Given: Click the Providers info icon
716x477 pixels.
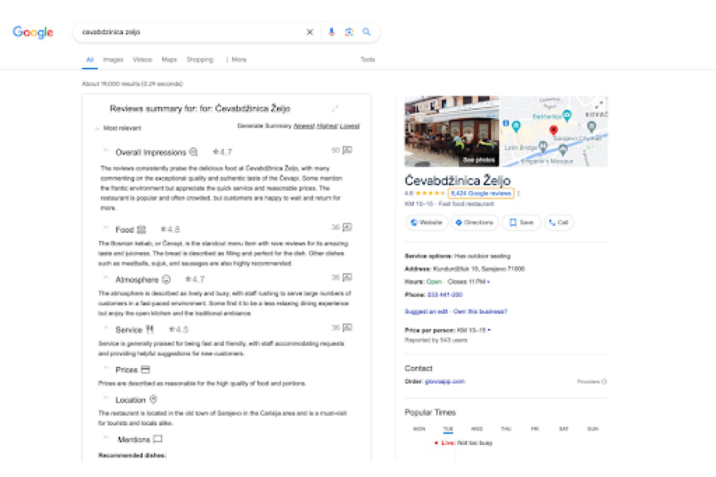Looking at the screenshot, I should 604,382.
